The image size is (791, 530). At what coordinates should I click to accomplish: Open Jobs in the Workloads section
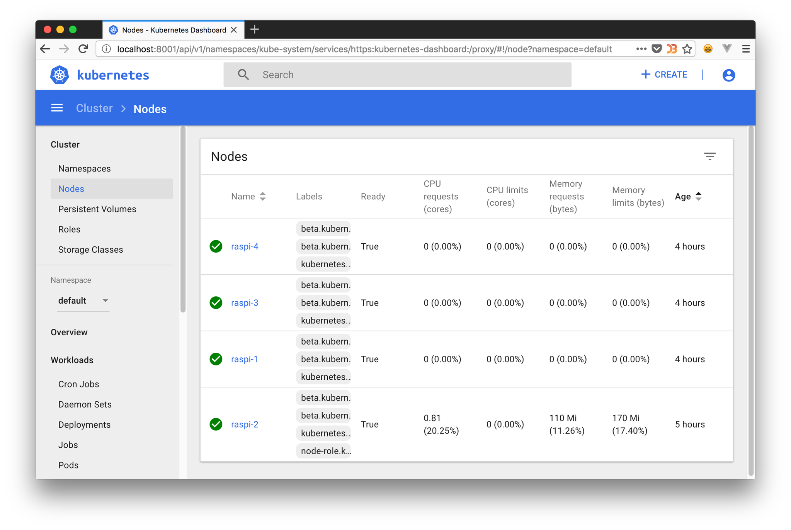click(x=68, y=445)
